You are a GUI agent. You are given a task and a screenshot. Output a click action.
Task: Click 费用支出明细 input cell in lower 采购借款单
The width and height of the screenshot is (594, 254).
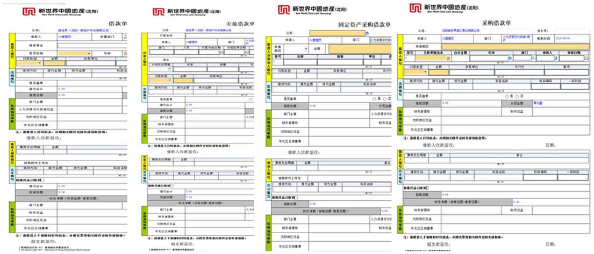click(416, 160)
